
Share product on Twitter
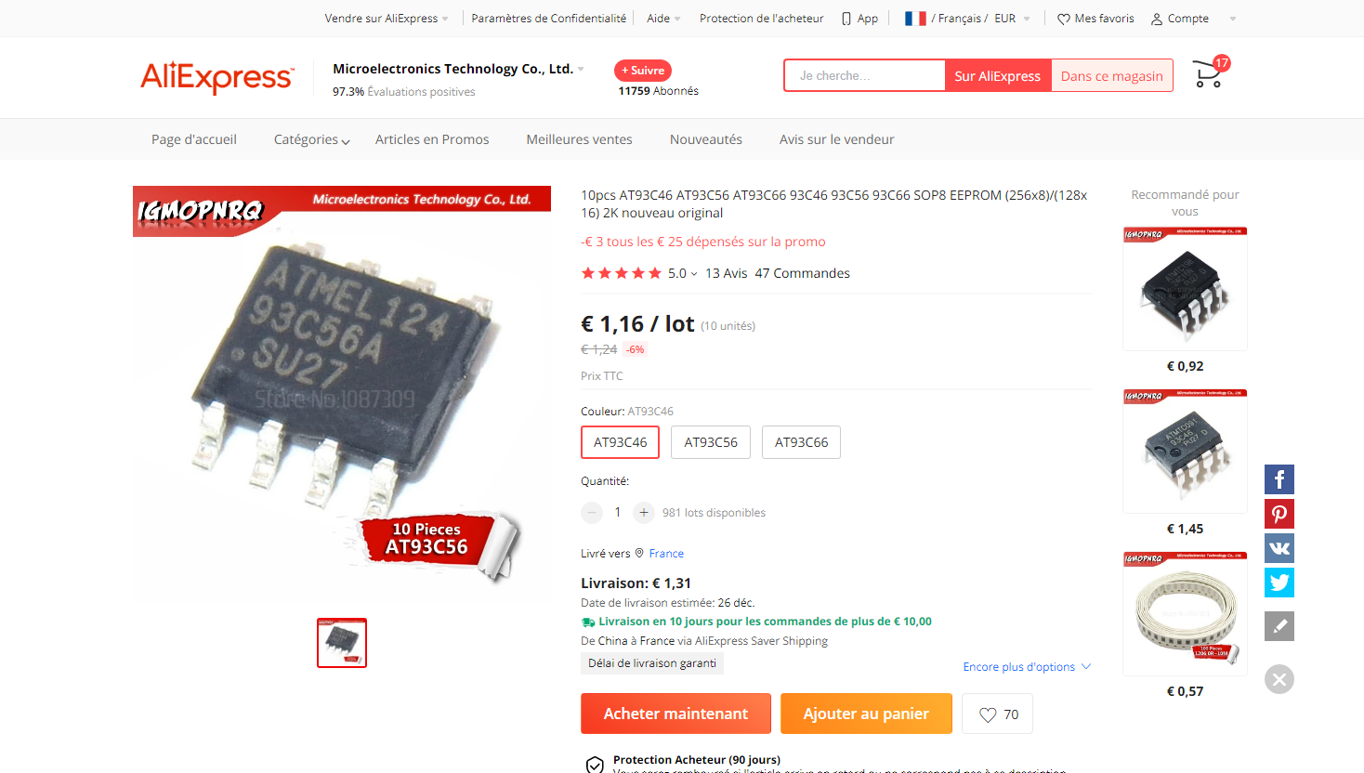tap(1279, 583)
